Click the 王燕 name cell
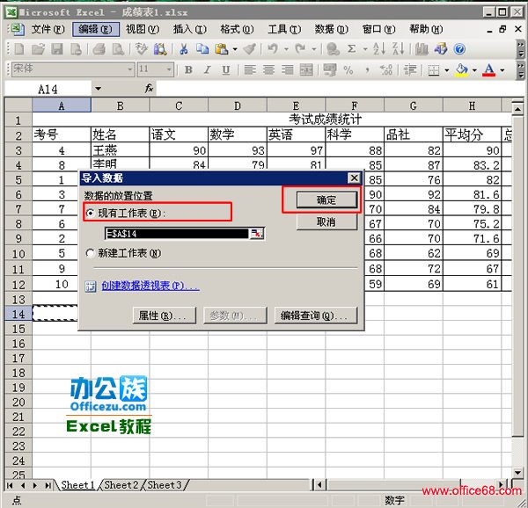Screen dimensions: 528x508 click(x=120, y=150)
